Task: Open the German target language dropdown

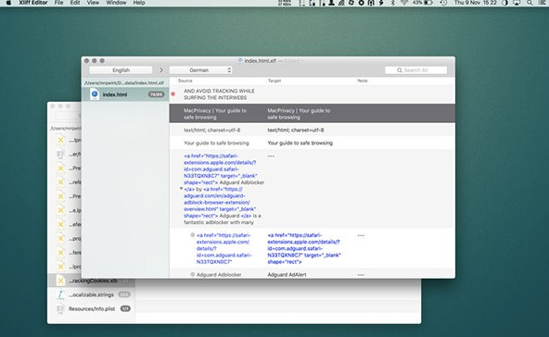Action: pos(201,70)
